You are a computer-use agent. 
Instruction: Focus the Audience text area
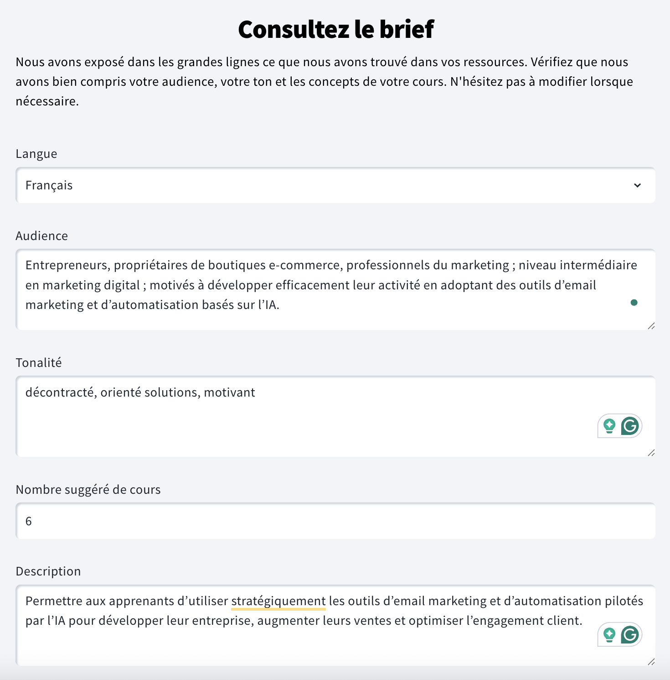pyautogui.click(x=319, y=288)
